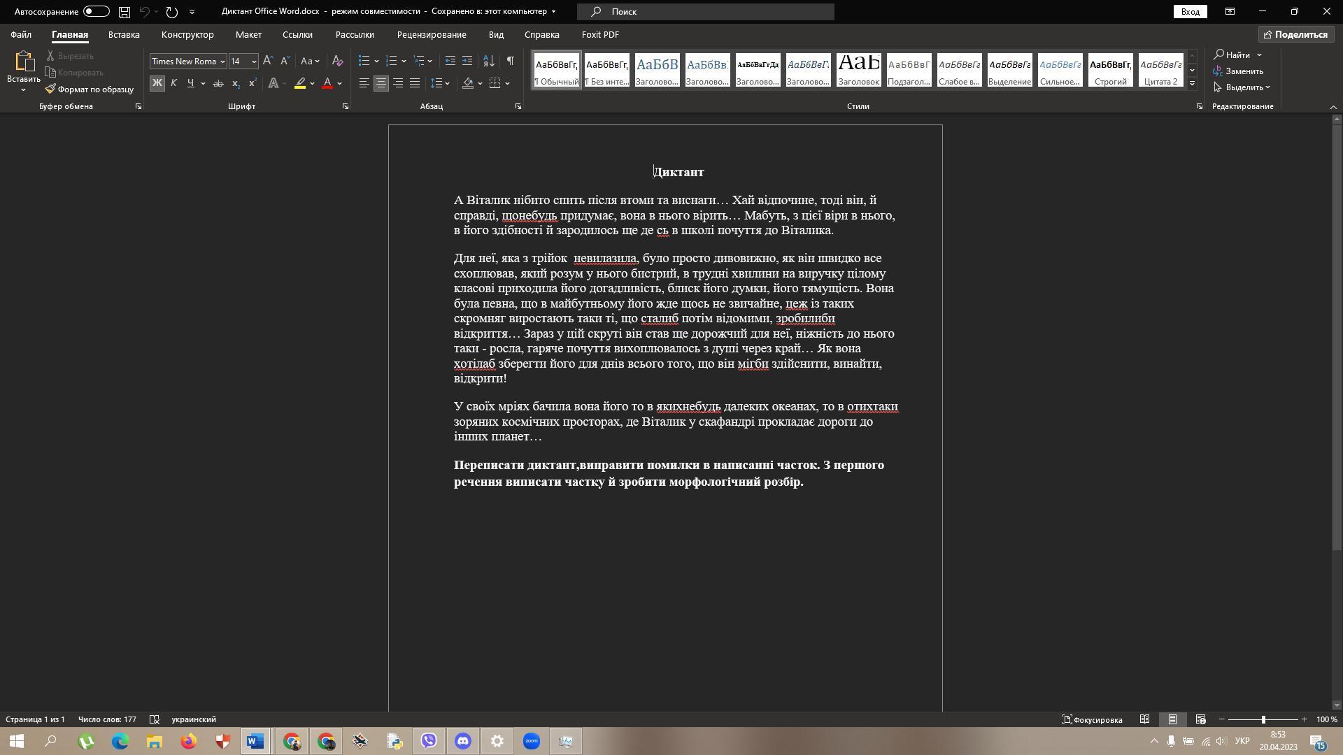Toggle paragraph marks display icon
The height and width of the screenshot is (755, 1343).
coord(511,61)
